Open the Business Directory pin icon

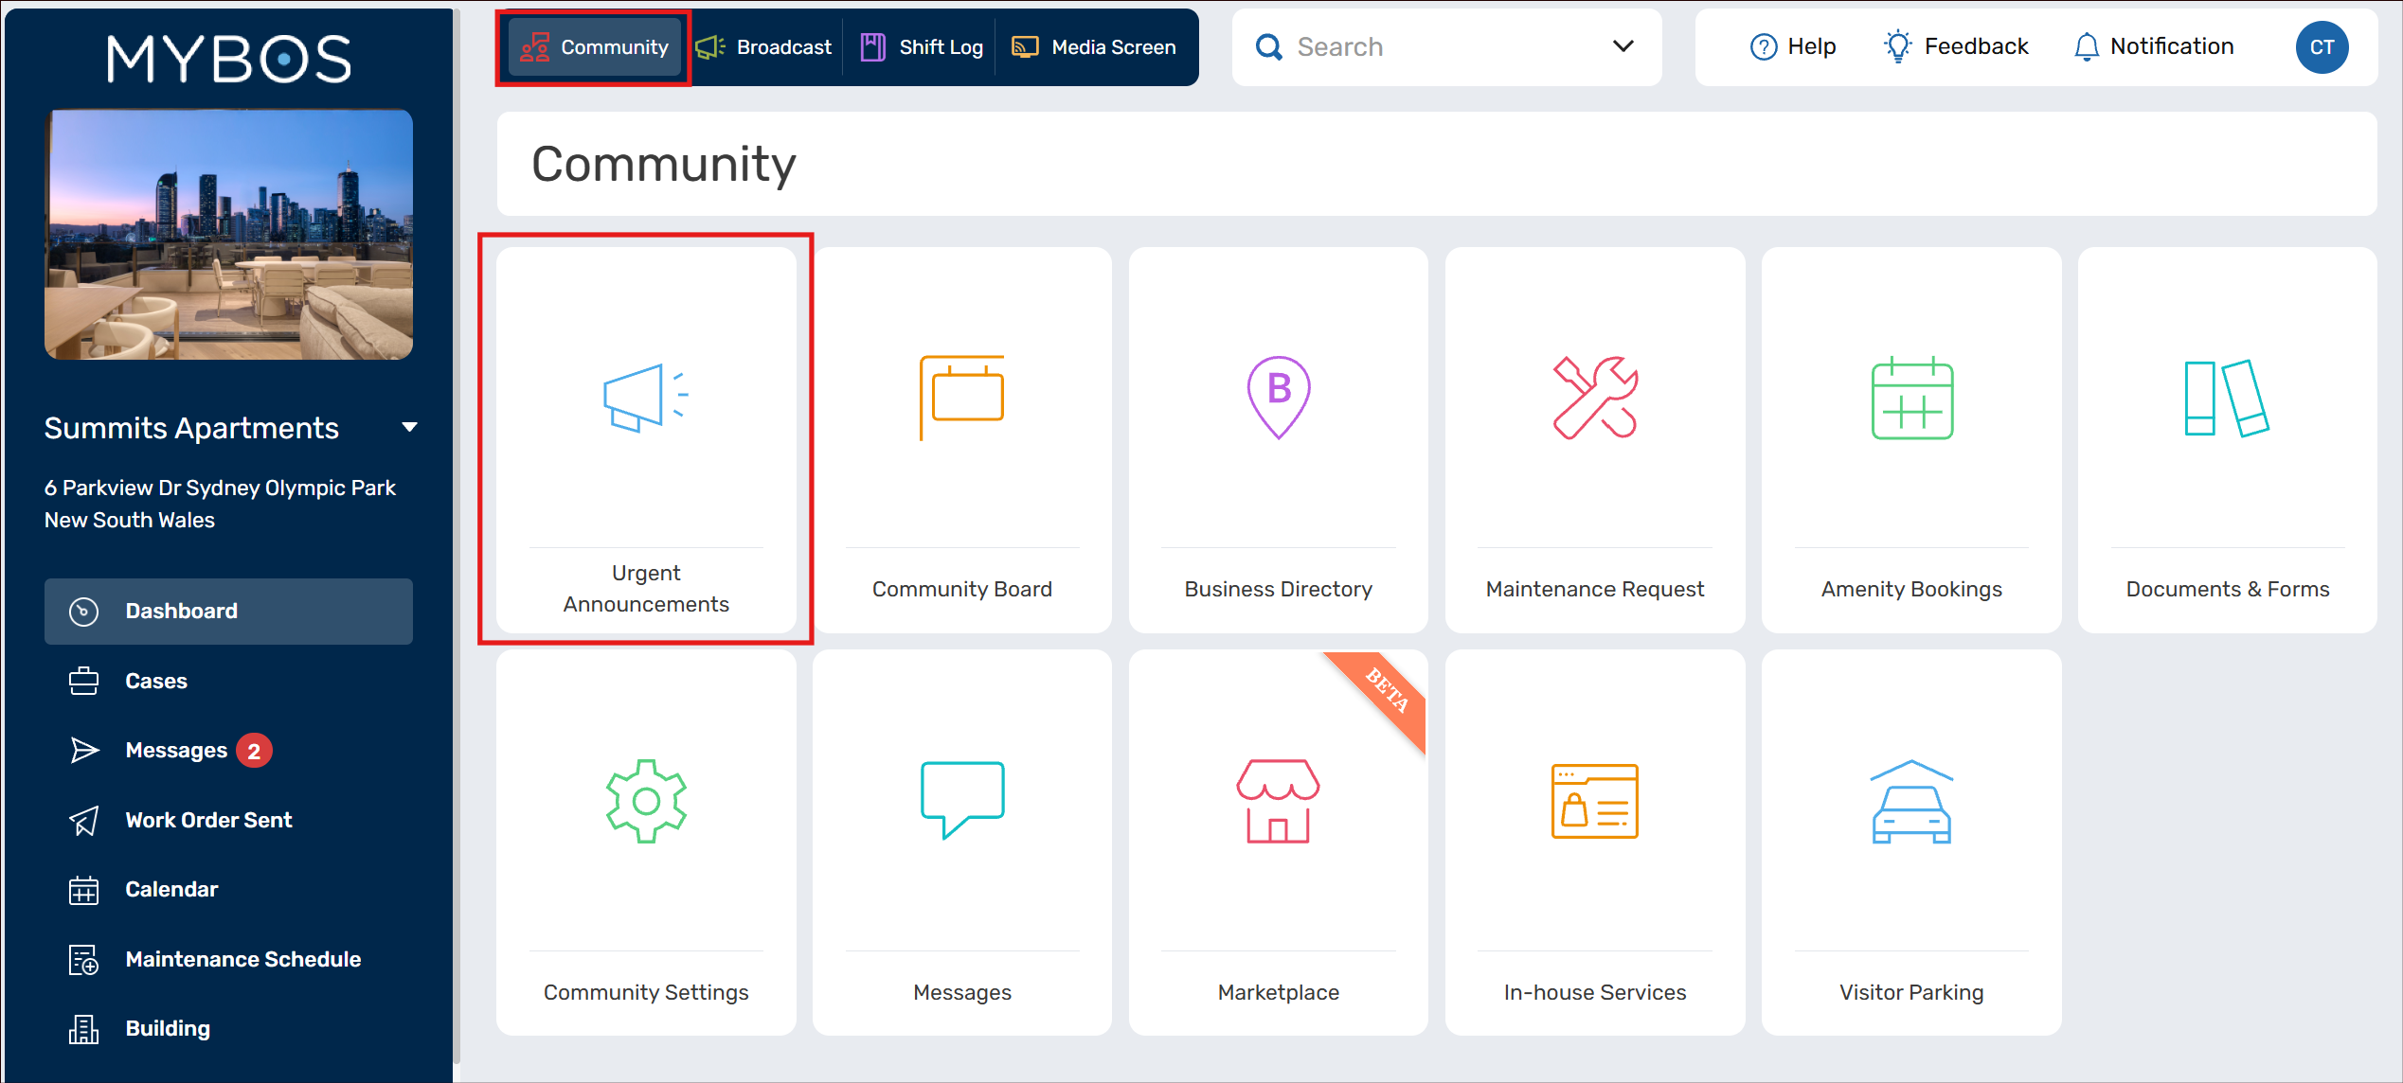click(x=1278, y=398)
